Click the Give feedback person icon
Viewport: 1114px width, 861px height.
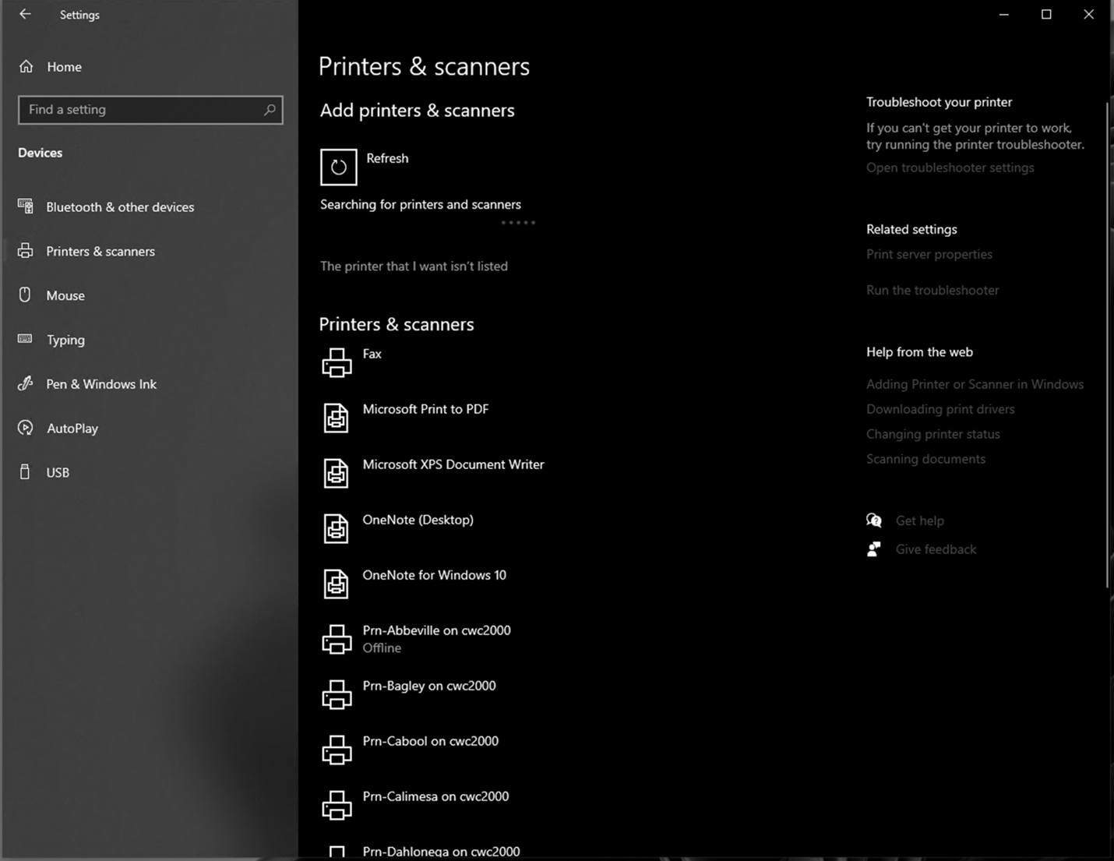pyautogui.click(x=874, y=549)
